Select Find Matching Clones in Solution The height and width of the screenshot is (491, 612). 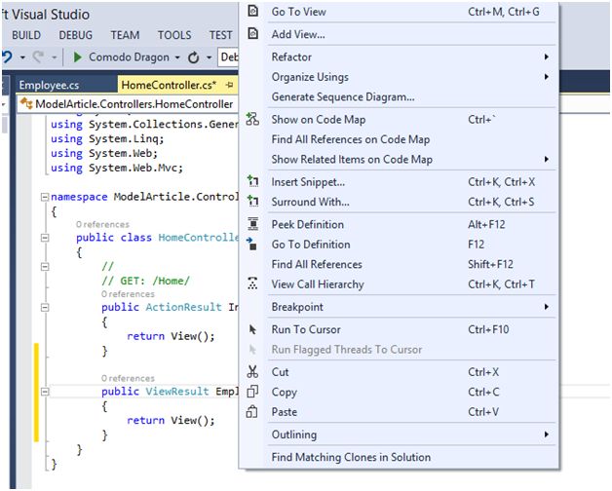click(351, 457)
